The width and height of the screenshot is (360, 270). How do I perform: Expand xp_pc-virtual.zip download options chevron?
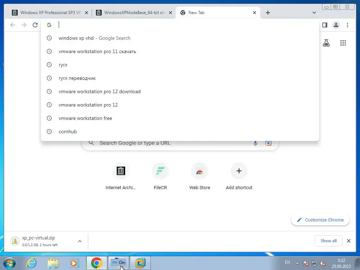pyautogui.click(x=80, y=241)
